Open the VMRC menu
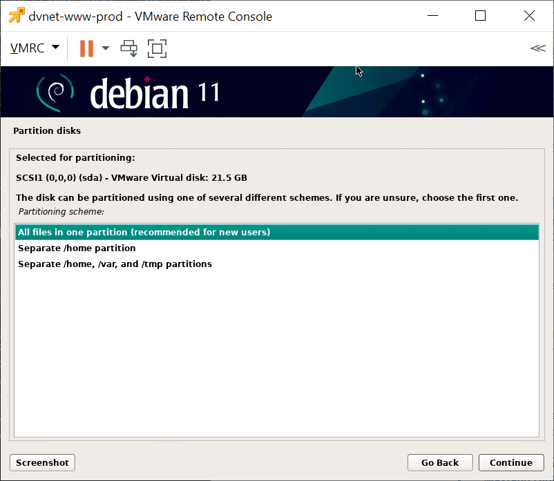This screenshot has width=554, height=481. point(35,48)
